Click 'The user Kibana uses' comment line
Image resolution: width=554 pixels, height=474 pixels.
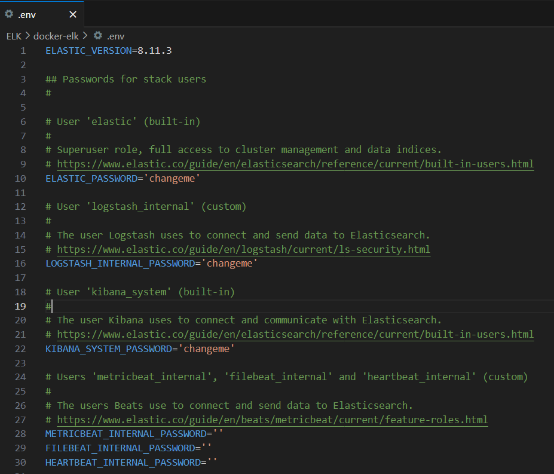point(244,320)
